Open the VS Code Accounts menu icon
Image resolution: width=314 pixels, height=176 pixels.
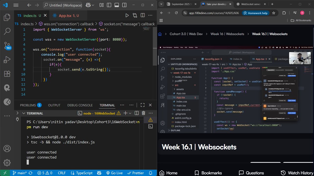point(7,149)
